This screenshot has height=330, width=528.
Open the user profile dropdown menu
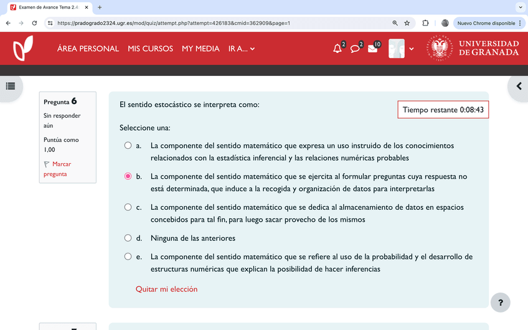(401, 49)
